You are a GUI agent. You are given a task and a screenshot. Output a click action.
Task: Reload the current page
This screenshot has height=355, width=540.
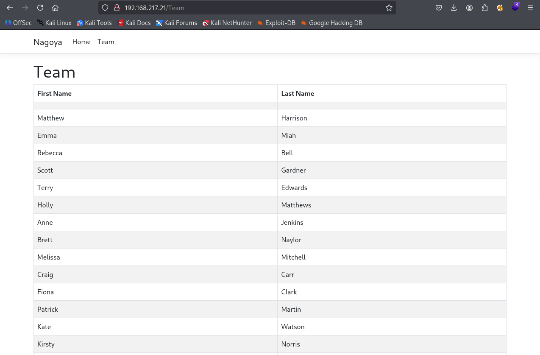point(40,8)
